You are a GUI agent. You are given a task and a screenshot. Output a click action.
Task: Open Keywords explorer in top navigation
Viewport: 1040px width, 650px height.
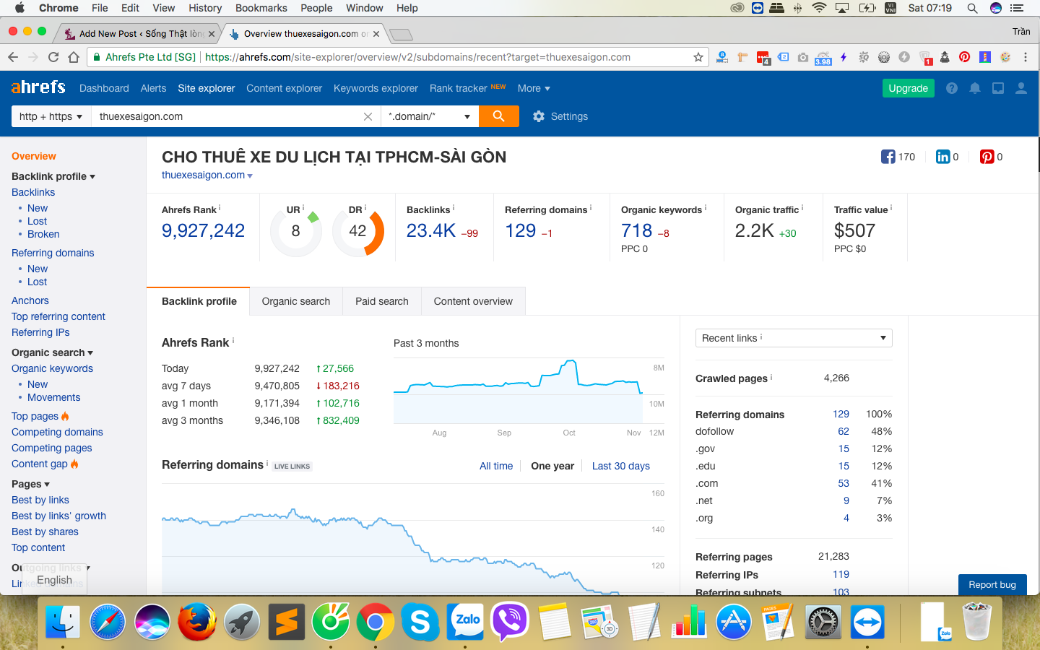(376, 88)
